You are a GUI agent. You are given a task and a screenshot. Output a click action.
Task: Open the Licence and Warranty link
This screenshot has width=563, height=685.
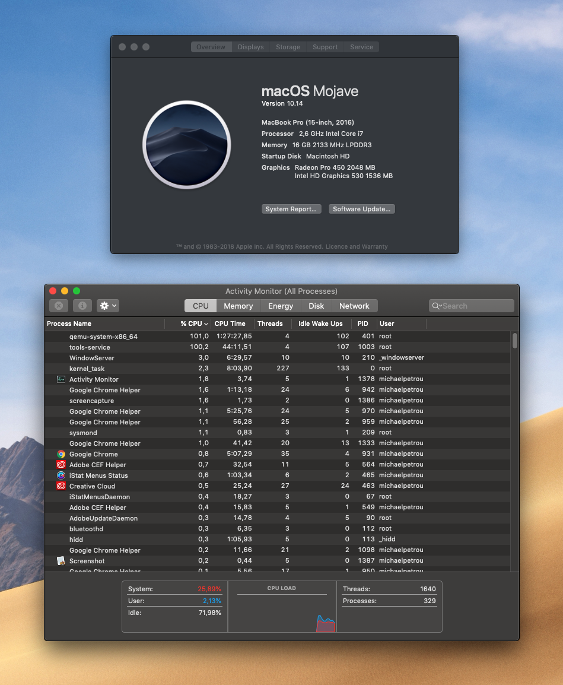[357, 246]
